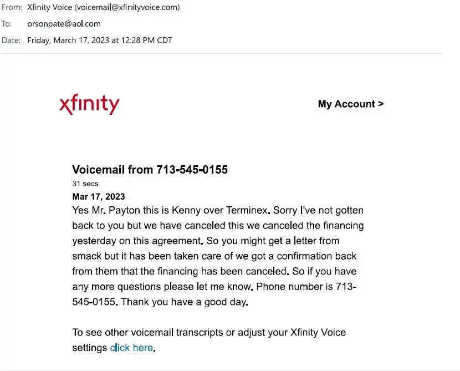Viewport: 460px width, 371px height.
Task: Click the "From:" header label
Action: (x=12, y=8)
